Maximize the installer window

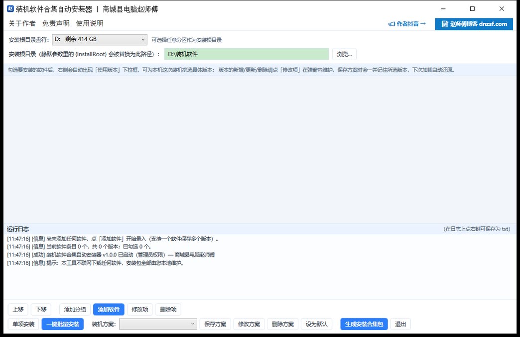click(x=473, y=9)
